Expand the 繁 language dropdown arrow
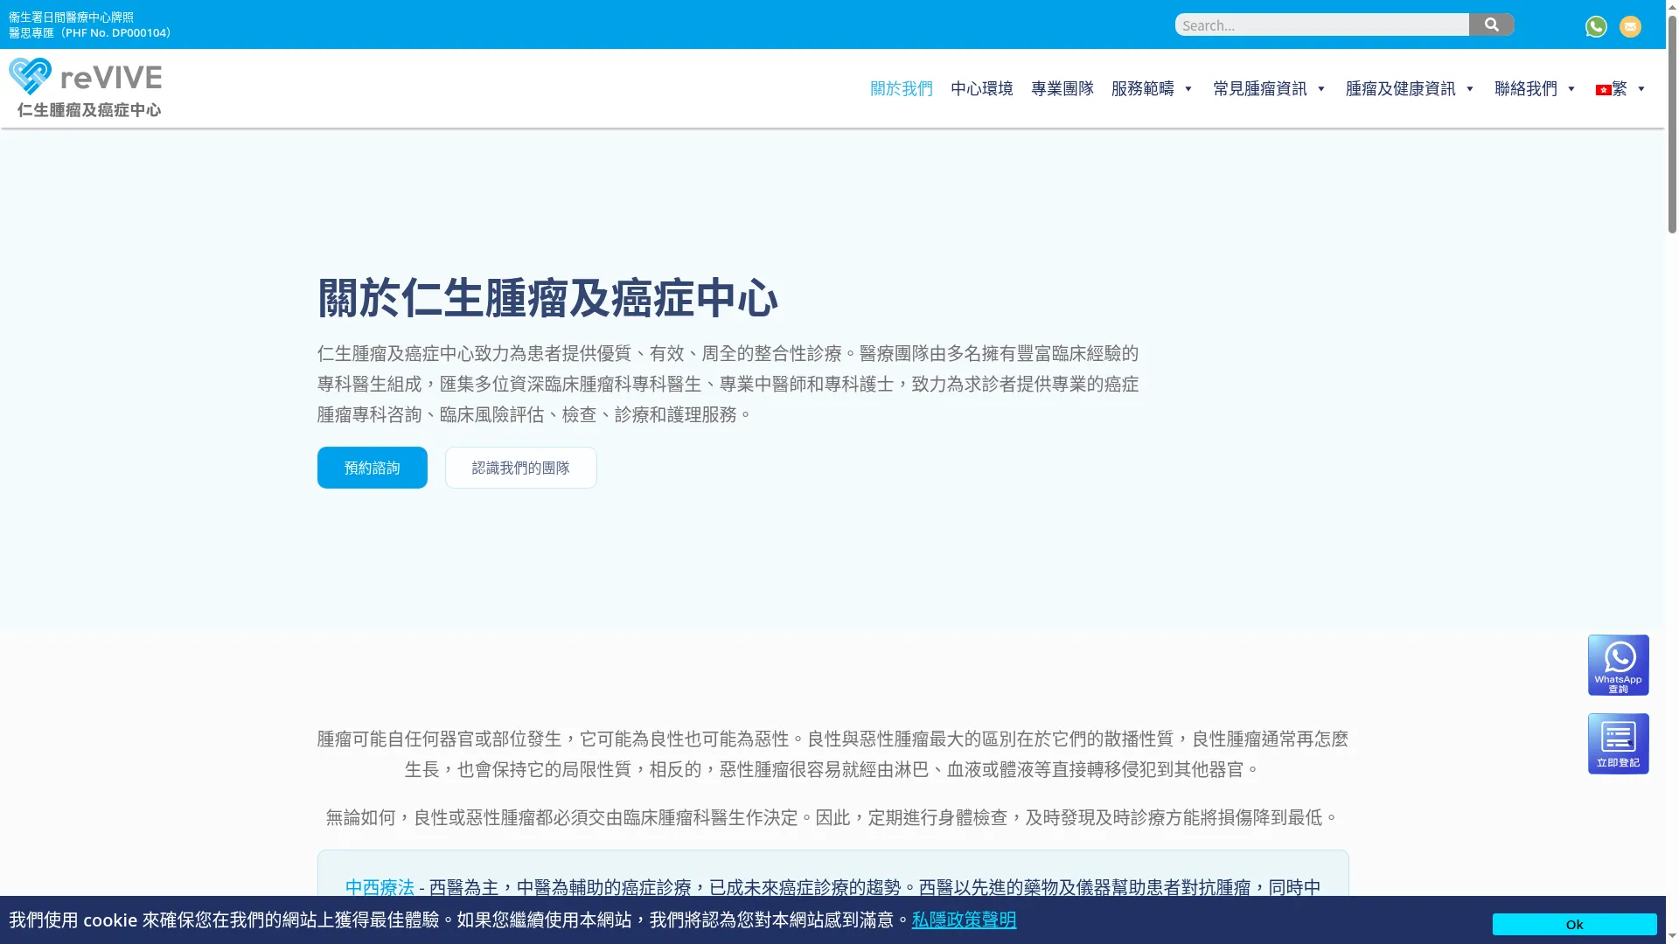Viewport: 1679px width, 944px height. click(1641, 89)
